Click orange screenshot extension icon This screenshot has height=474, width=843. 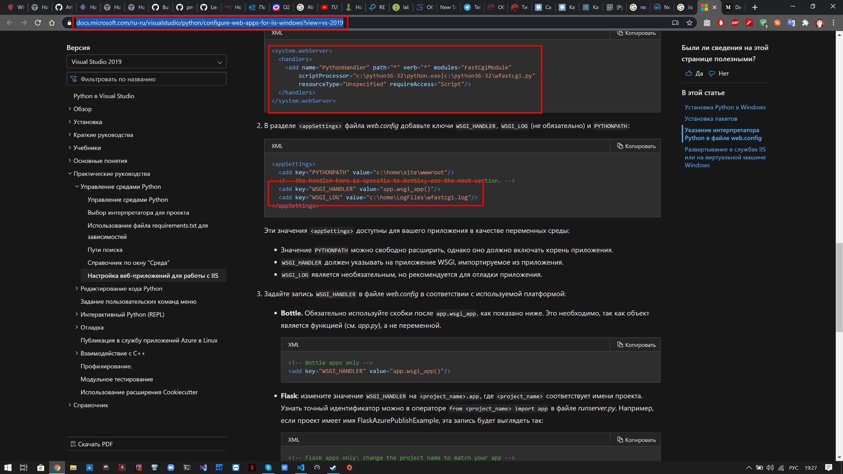pos(777,23)
